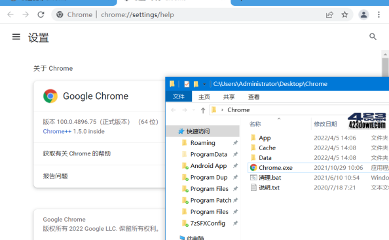The width and height of the screenshot is (389, 240).
Task: Switch to the 查看 ribbon tab
Action: click(x=254, y=97)
